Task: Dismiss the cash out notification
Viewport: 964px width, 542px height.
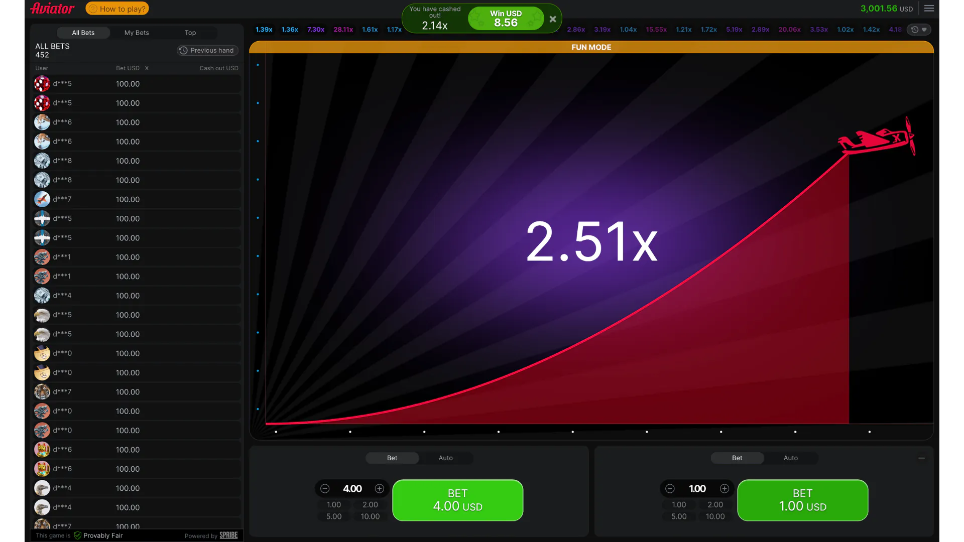Action: [553, 19]
